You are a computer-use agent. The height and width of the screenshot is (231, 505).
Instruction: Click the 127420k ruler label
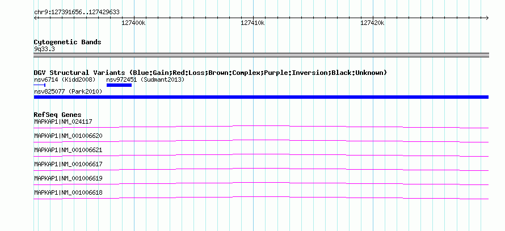372,23
